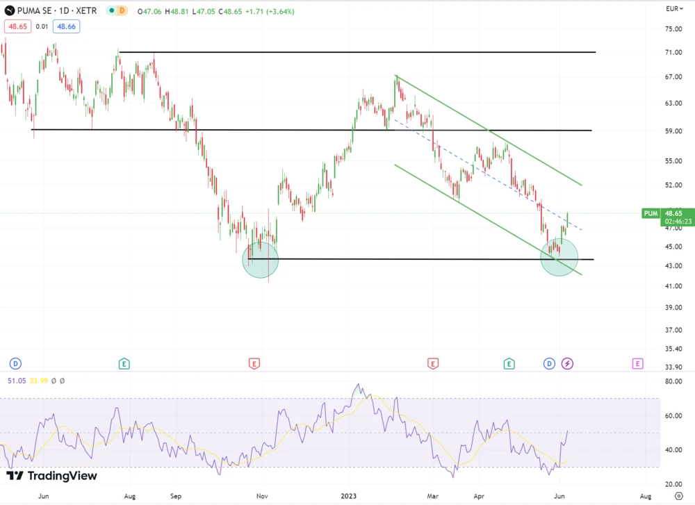This screenshot has width=695, height=505.
Task: Click the Nov label on the time axis
Action: click(x=262, y=496)
